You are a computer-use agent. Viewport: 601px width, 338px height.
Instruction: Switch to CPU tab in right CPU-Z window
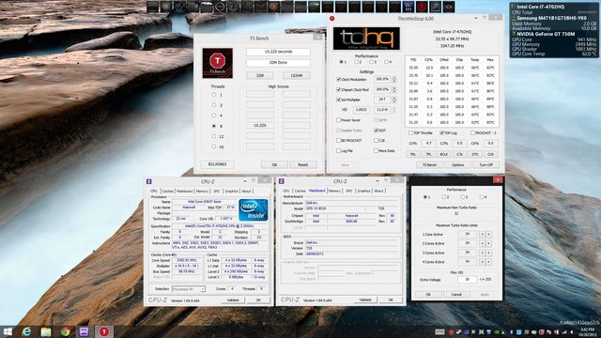click(x=286, y=191)
